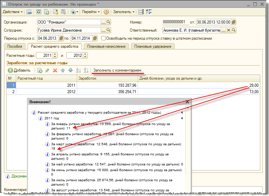Click the Сотрудник input field
This screenshot has width=269, height=196.
(x=69, y=30)
